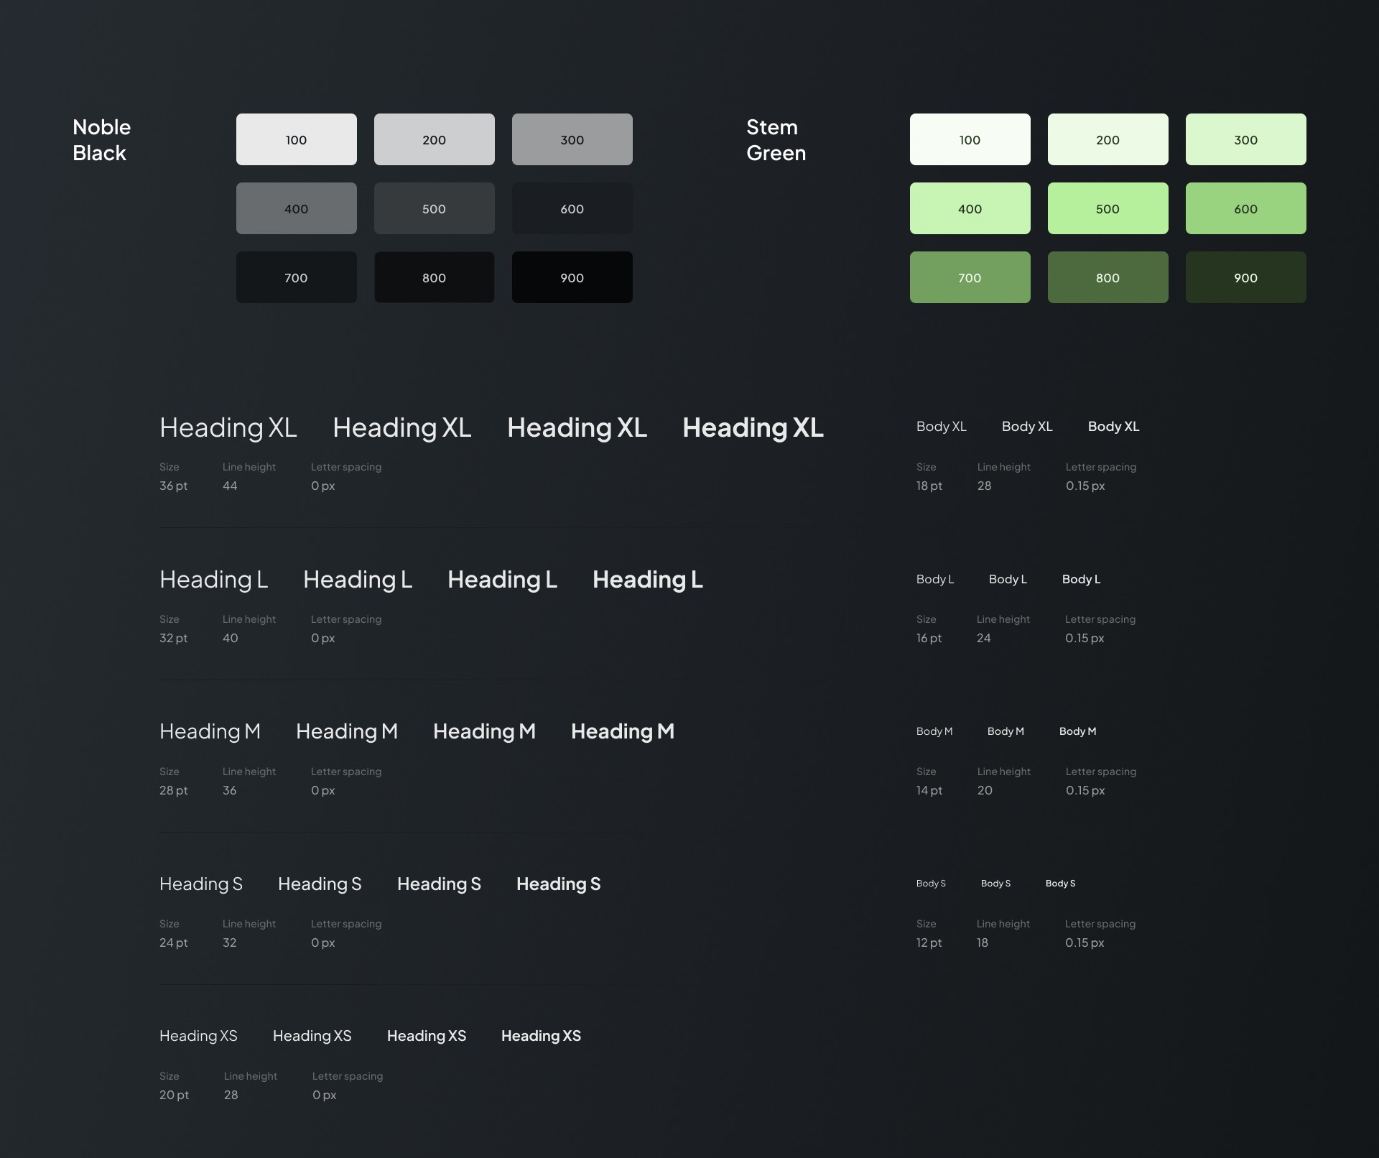The height and width of the screenshot is (1158, 1379).
Task: Select the lightest-weight "Heading XL" sample
Action: [228, 428]
